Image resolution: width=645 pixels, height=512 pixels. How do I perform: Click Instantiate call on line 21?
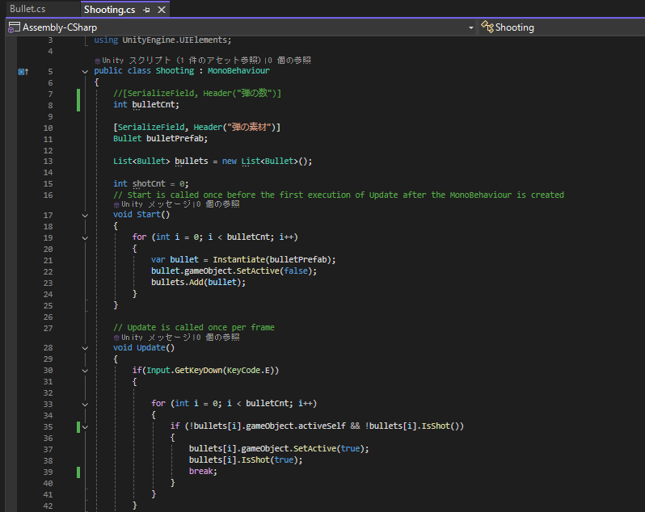pos(238,260)
